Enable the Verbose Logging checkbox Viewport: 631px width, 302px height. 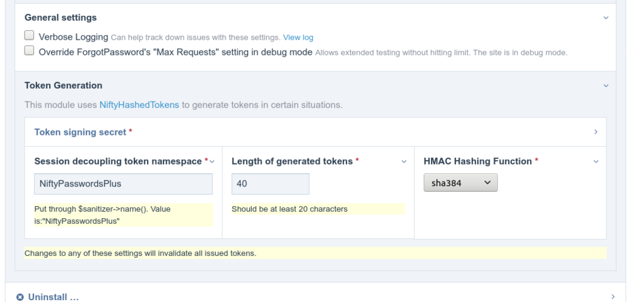(x=29, y=37)
